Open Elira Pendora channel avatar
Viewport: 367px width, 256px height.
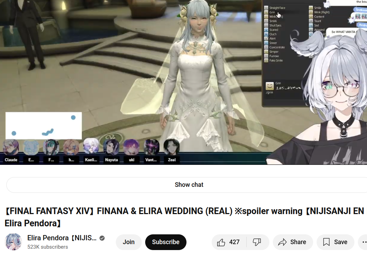[13, 242]
